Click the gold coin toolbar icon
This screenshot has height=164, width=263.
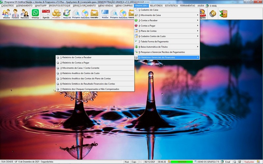213,13
